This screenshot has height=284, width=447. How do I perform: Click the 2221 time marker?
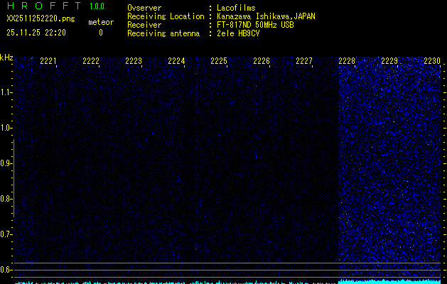pyautogui.click(x=48, y=62)
